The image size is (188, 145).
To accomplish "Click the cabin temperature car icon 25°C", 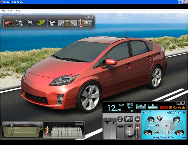I will 172,112.
